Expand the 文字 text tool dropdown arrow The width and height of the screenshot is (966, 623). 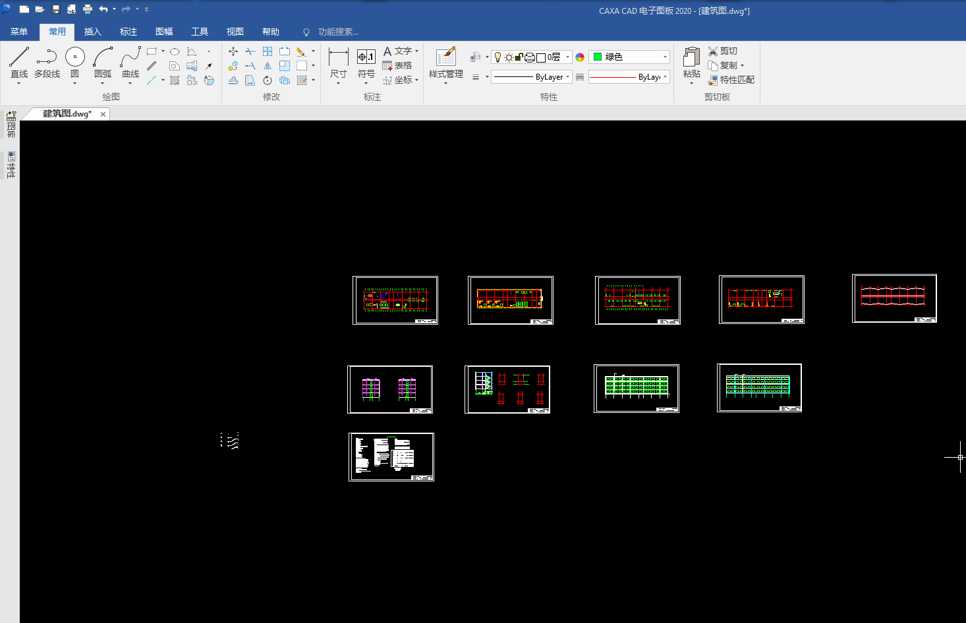417,51
